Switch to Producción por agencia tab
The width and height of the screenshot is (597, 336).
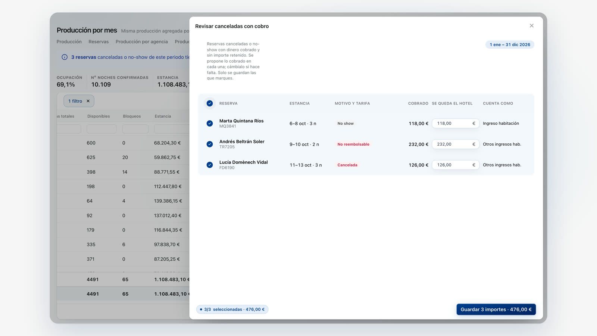142,42
